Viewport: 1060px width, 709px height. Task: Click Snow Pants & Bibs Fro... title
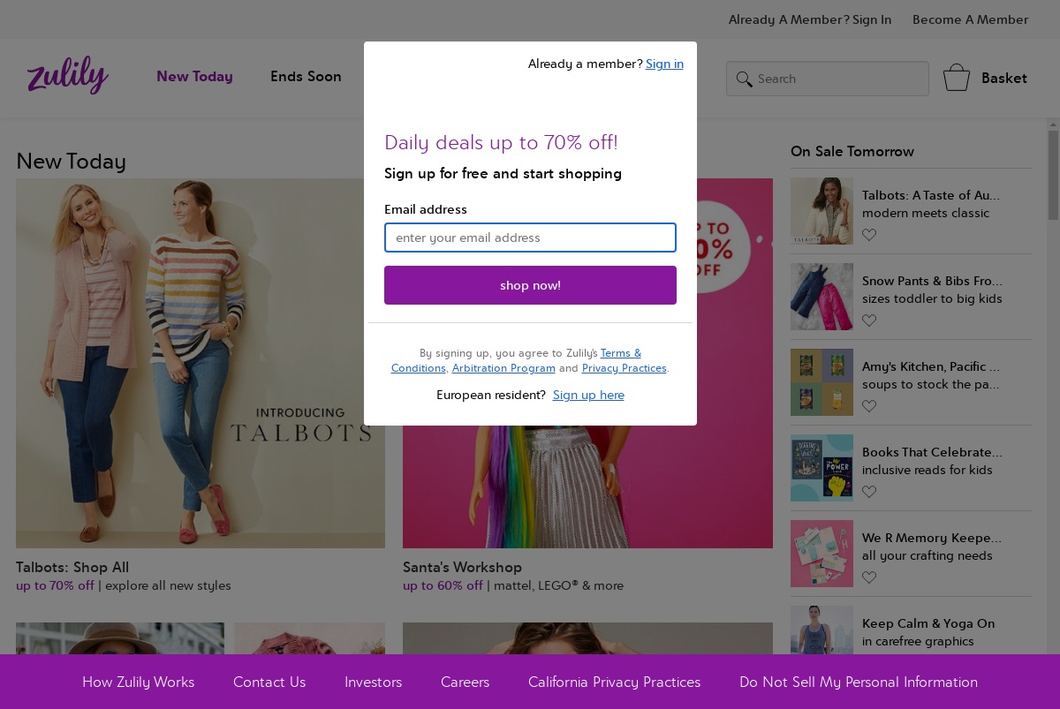(932, 281)
